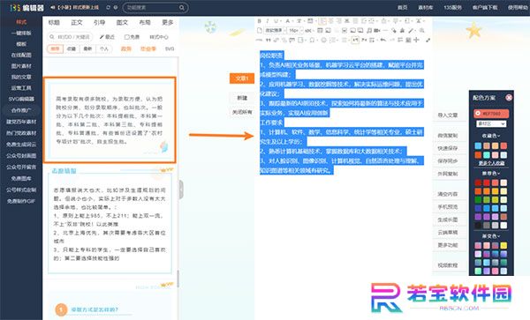Click the style keyword search field
The height and width of the screenshot is (320, 530).
coord(71,37)
